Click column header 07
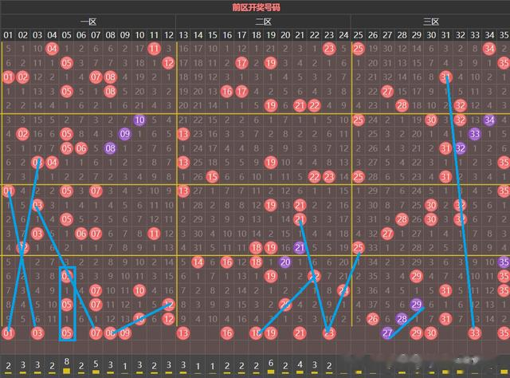 pos(96,35)
